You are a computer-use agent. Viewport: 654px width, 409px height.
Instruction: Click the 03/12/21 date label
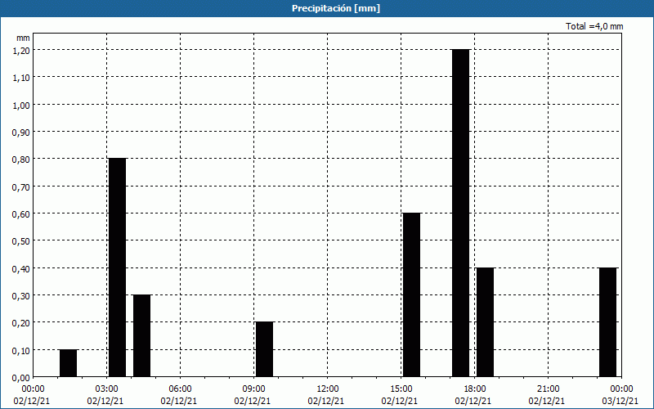pyautogui.click(x=620, y=401)
